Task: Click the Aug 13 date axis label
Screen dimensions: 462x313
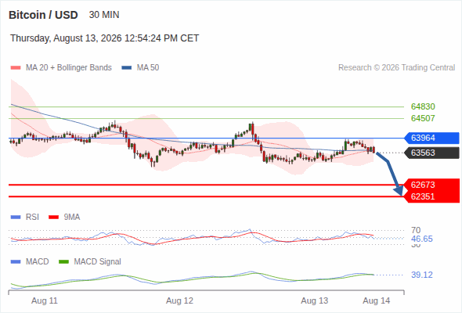Action: tap(314, 301)
